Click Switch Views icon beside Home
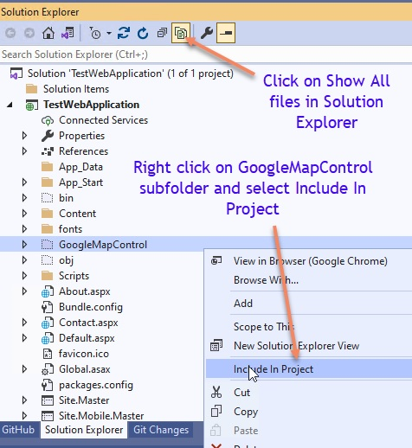This screenshot has width=412, height=448. 68,33
